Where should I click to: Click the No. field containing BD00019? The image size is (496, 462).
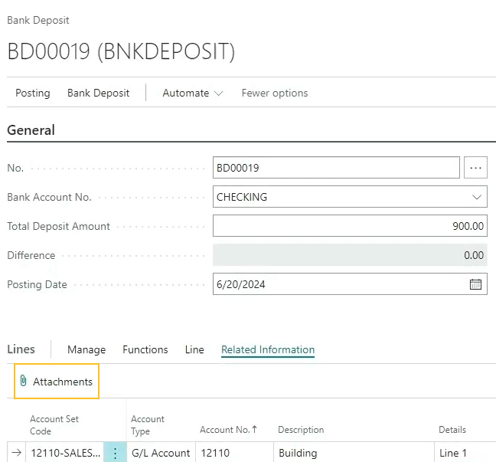[x=335, y=168]
